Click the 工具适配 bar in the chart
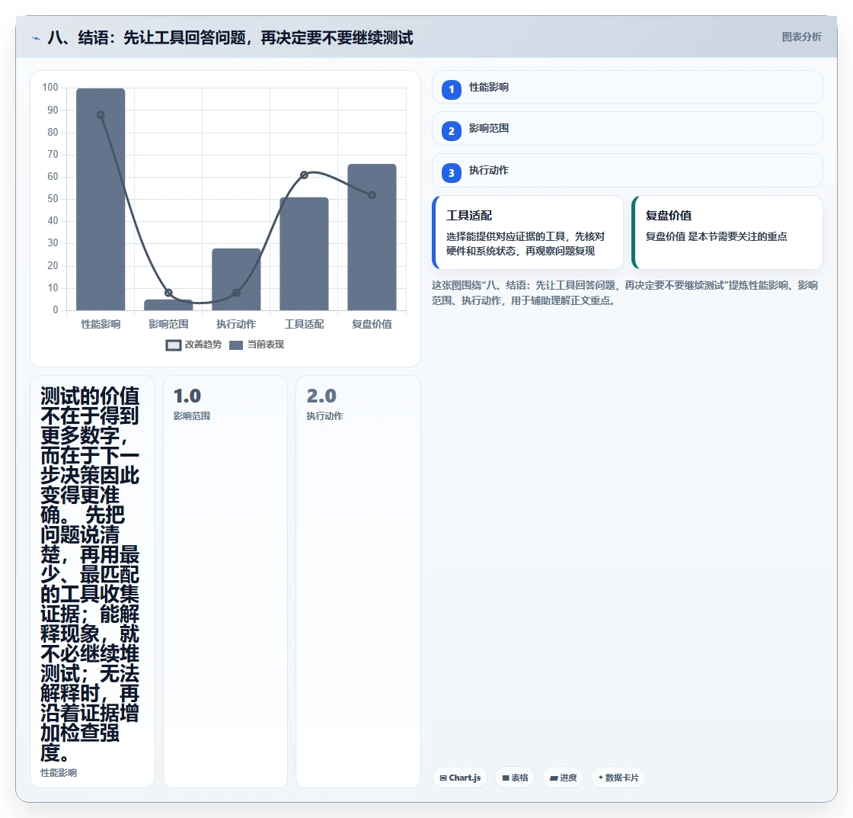 tap(304, 254)
